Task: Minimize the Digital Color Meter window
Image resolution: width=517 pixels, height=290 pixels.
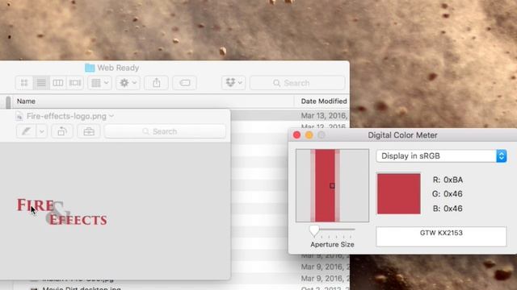Action: pyautogui.click(x=309, y=135)
